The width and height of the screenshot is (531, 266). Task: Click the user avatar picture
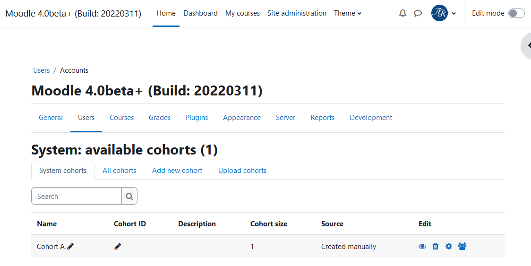pyautogui.click(x=439, y=13)
